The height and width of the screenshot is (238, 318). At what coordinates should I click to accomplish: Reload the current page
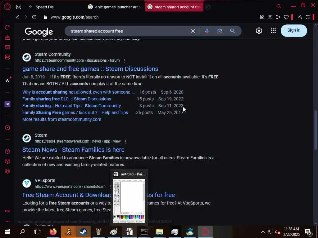tap(34, 17)
